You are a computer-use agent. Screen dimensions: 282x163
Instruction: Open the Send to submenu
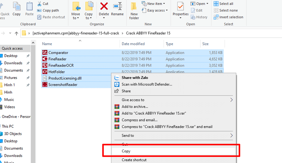174,135
